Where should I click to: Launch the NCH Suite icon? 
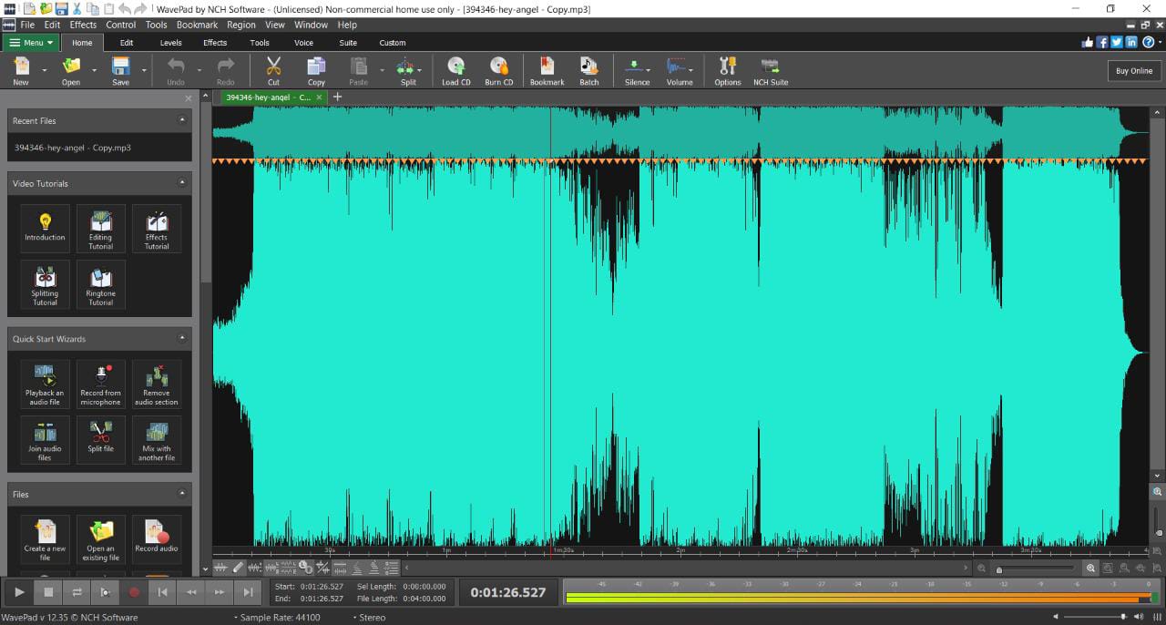point(770,67)
